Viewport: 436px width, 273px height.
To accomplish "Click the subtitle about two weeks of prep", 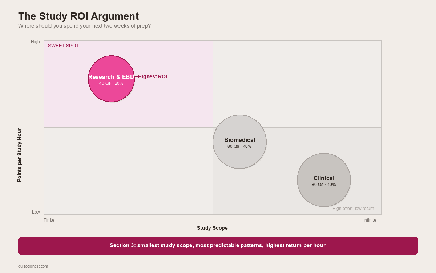I will coord(84,26).
